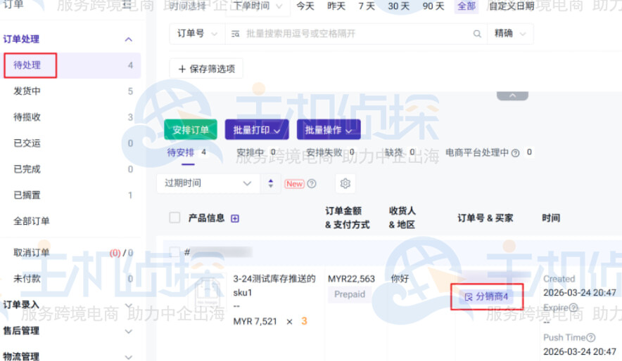Select 已搁置 in sidebar
This screenshot has width=622, height=361.
[x=71, y=195]
